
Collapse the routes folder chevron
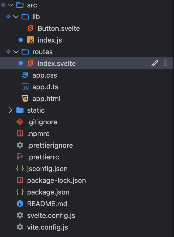16,52
